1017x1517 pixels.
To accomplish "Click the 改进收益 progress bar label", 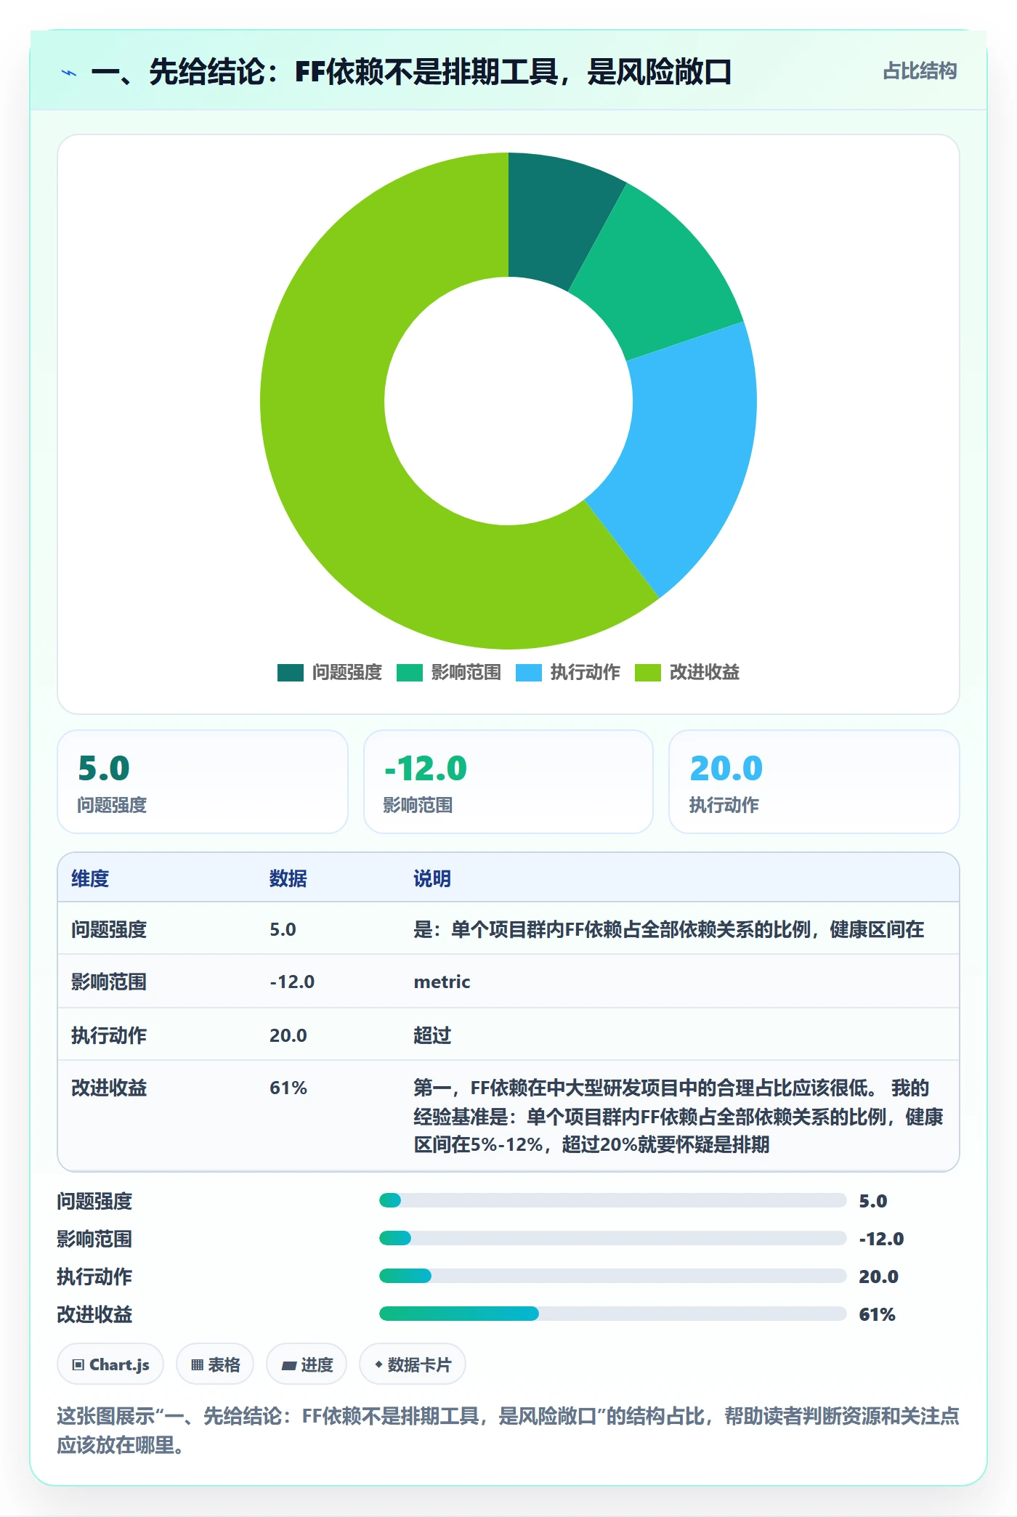I will coord(94,1314).
